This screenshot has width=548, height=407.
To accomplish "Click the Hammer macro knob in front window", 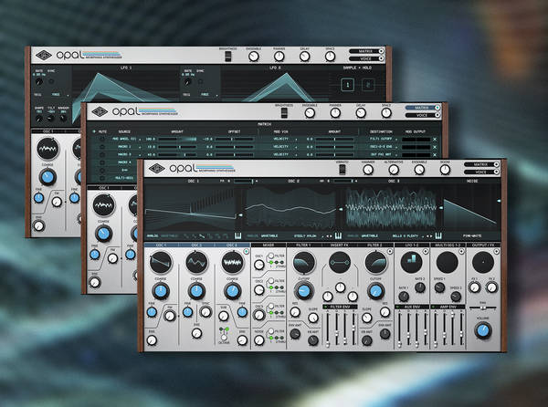I will click(368, 170).
